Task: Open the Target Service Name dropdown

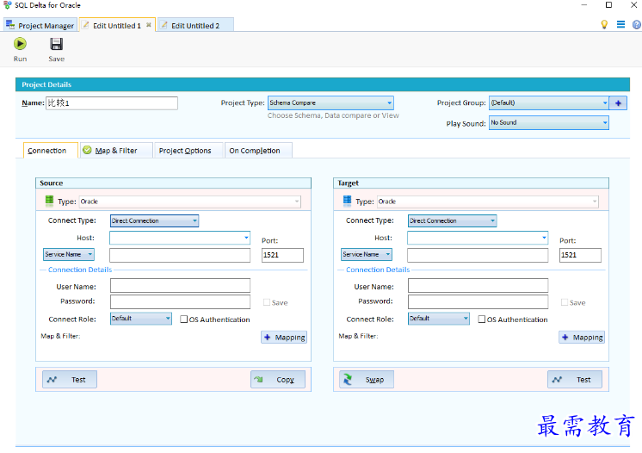Action: (x=367, y=254)
